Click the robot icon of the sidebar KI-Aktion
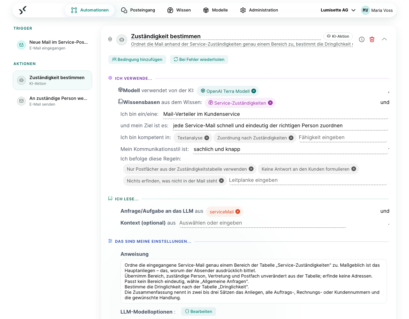This screenshot has height=319, width=409. tap(21, 80)
